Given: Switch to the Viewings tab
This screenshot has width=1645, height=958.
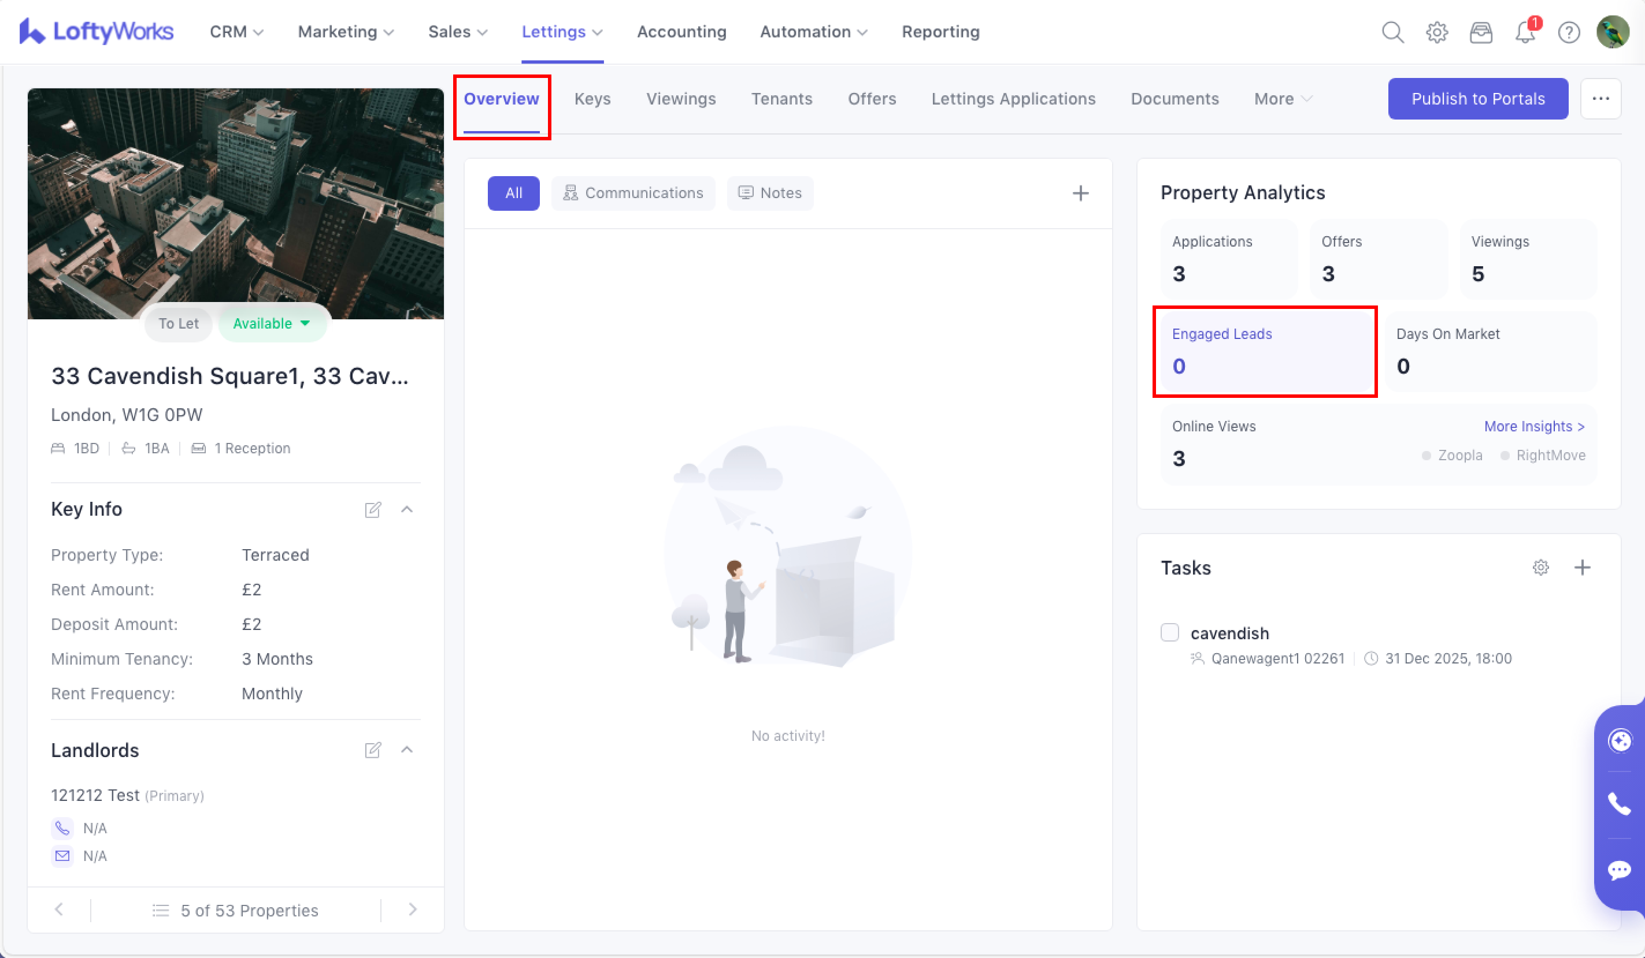Looking at the screenshot, I should [x=681, y=99].
